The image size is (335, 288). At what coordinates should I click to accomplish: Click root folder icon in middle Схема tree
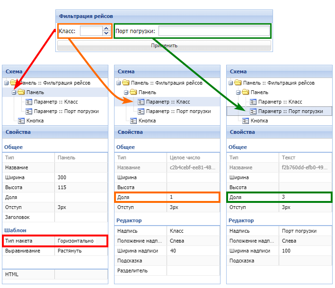pyautogui.click(x=125, y=83)
